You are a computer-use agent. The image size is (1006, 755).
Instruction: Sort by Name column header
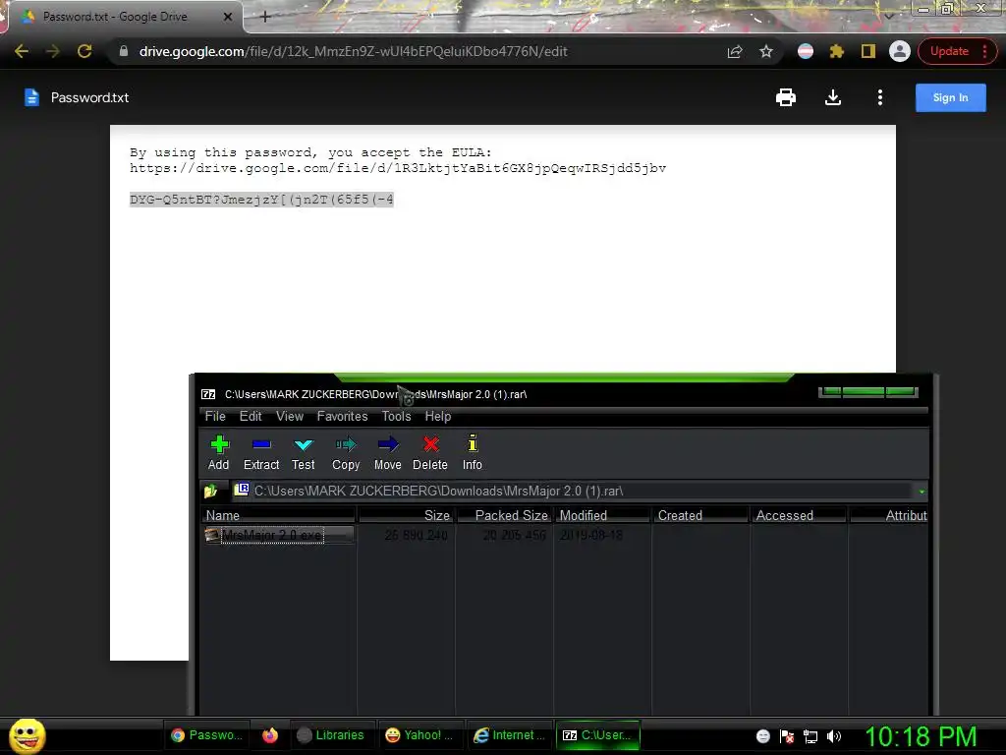point(278,515)
